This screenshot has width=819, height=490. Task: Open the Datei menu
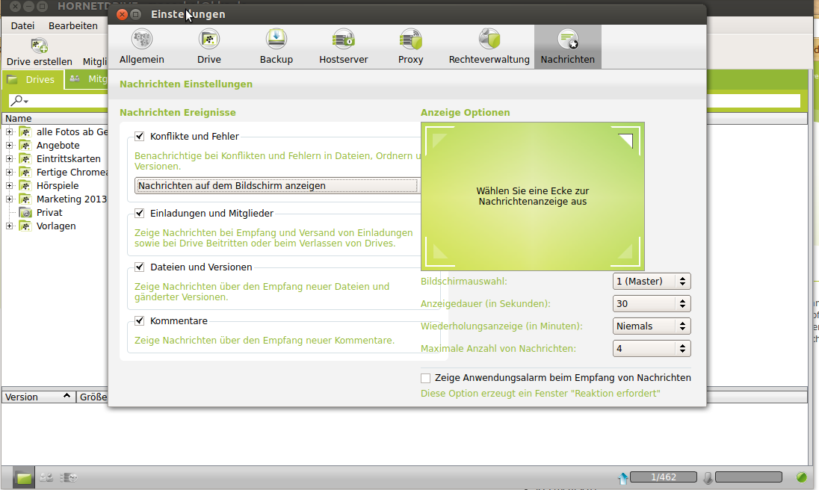[22, 25]
